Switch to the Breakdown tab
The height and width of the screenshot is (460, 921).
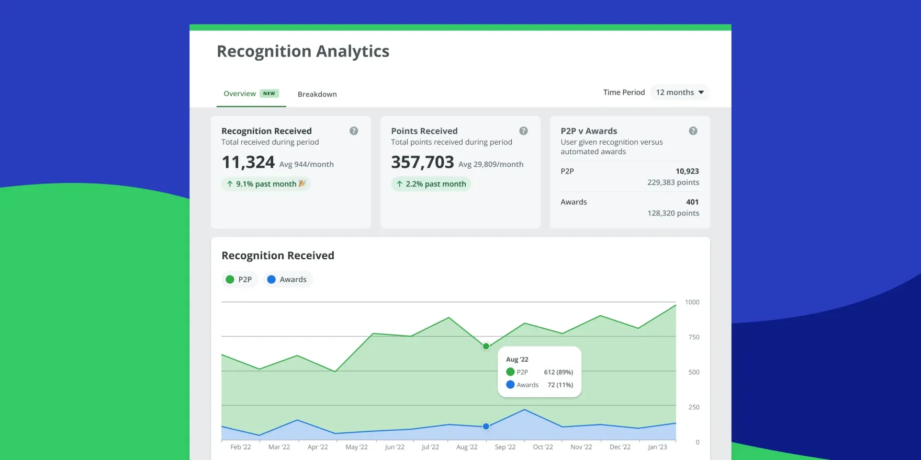[x=317, y=94]
